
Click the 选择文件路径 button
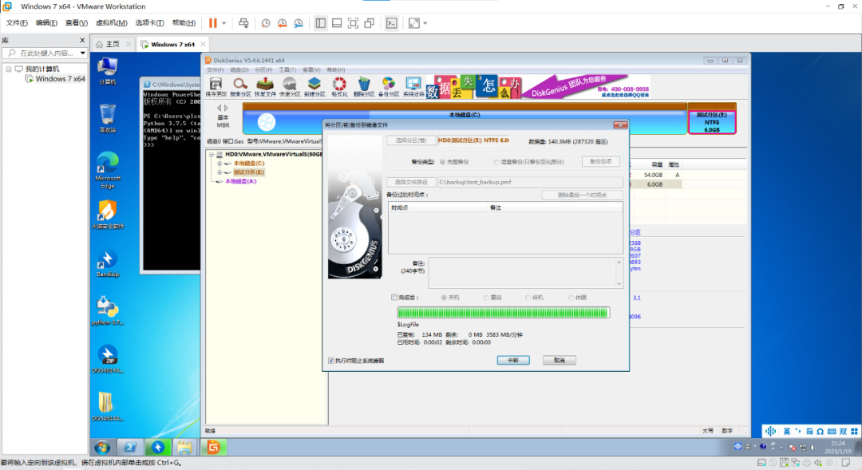pos(411,182)
